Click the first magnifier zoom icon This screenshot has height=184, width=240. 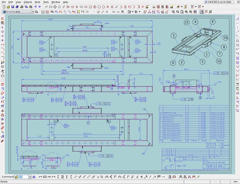point(174,12)
